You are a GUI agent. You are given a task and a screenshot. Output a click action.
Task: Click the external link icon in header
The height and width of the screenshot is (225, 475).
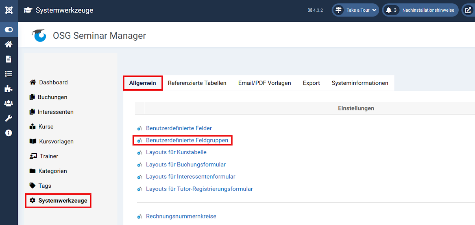coord(468,10)
